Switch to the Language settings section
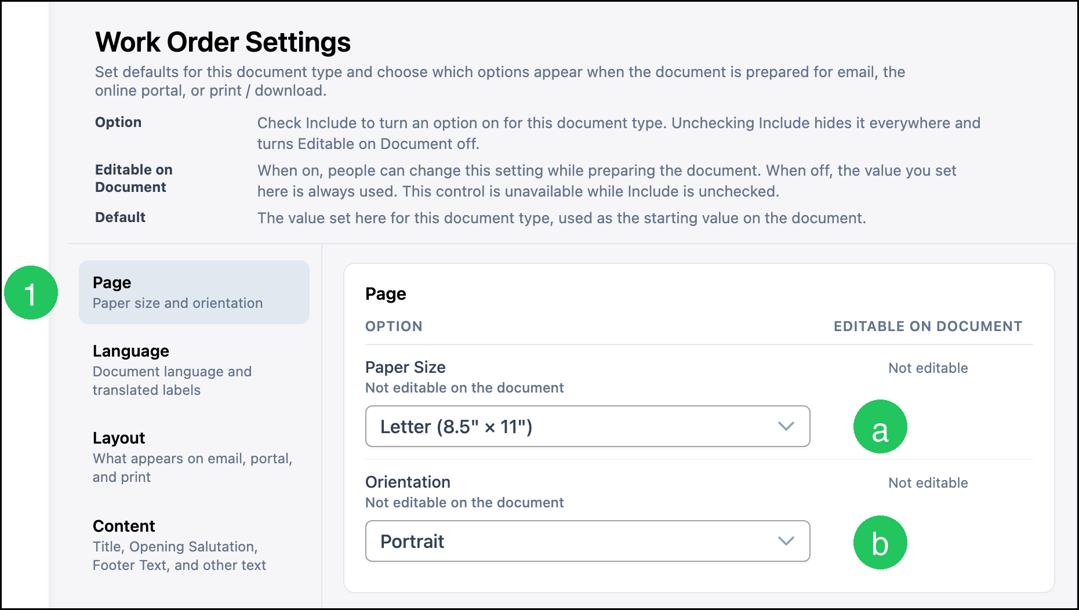The width and height of the screenshot is (1079, 610). coord(194,370)
